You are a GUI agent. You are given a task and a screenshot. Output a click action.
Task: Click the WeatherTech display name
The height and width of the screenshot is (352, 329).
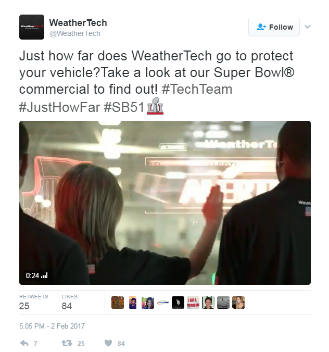click(x=78, y=23)
